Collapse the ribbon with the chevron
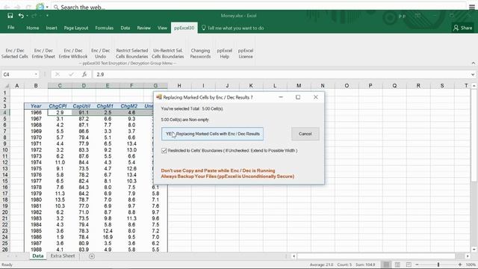 473,63
